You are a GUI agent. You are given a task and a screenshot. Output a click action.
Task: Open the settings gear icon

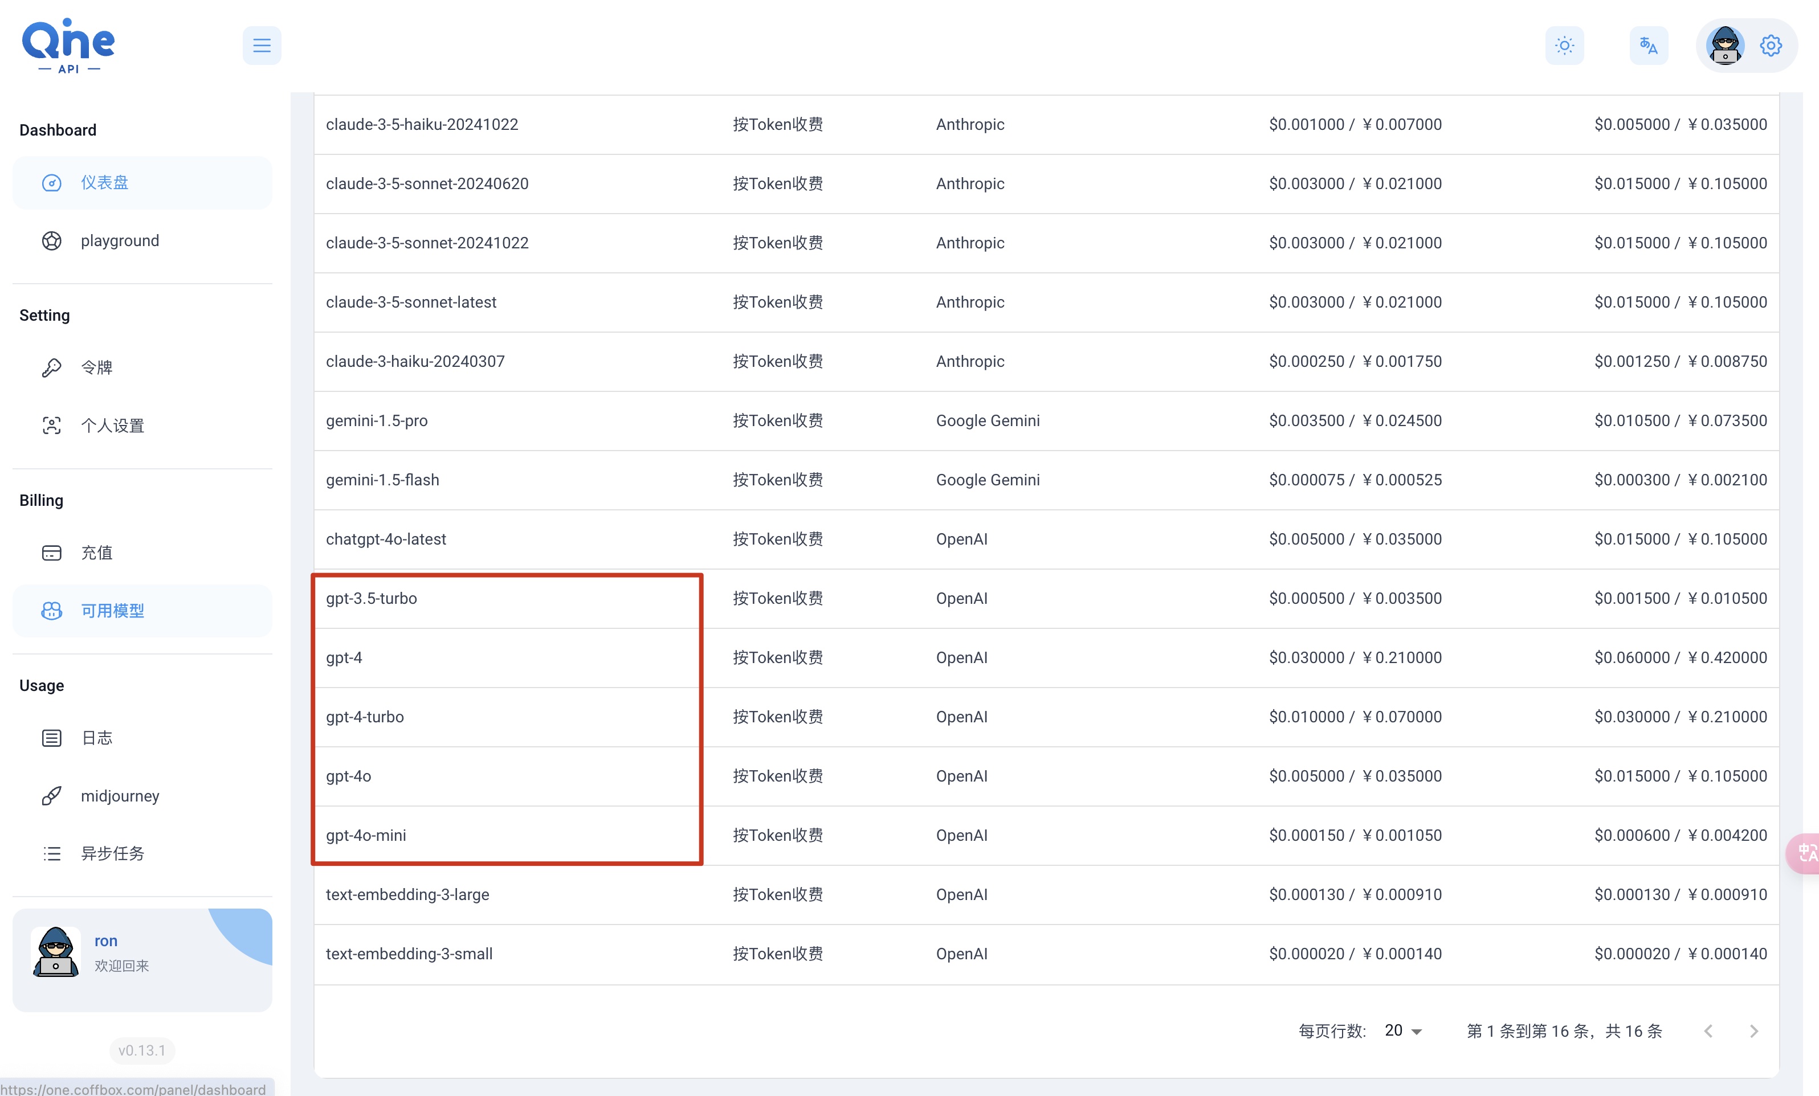1770,45
